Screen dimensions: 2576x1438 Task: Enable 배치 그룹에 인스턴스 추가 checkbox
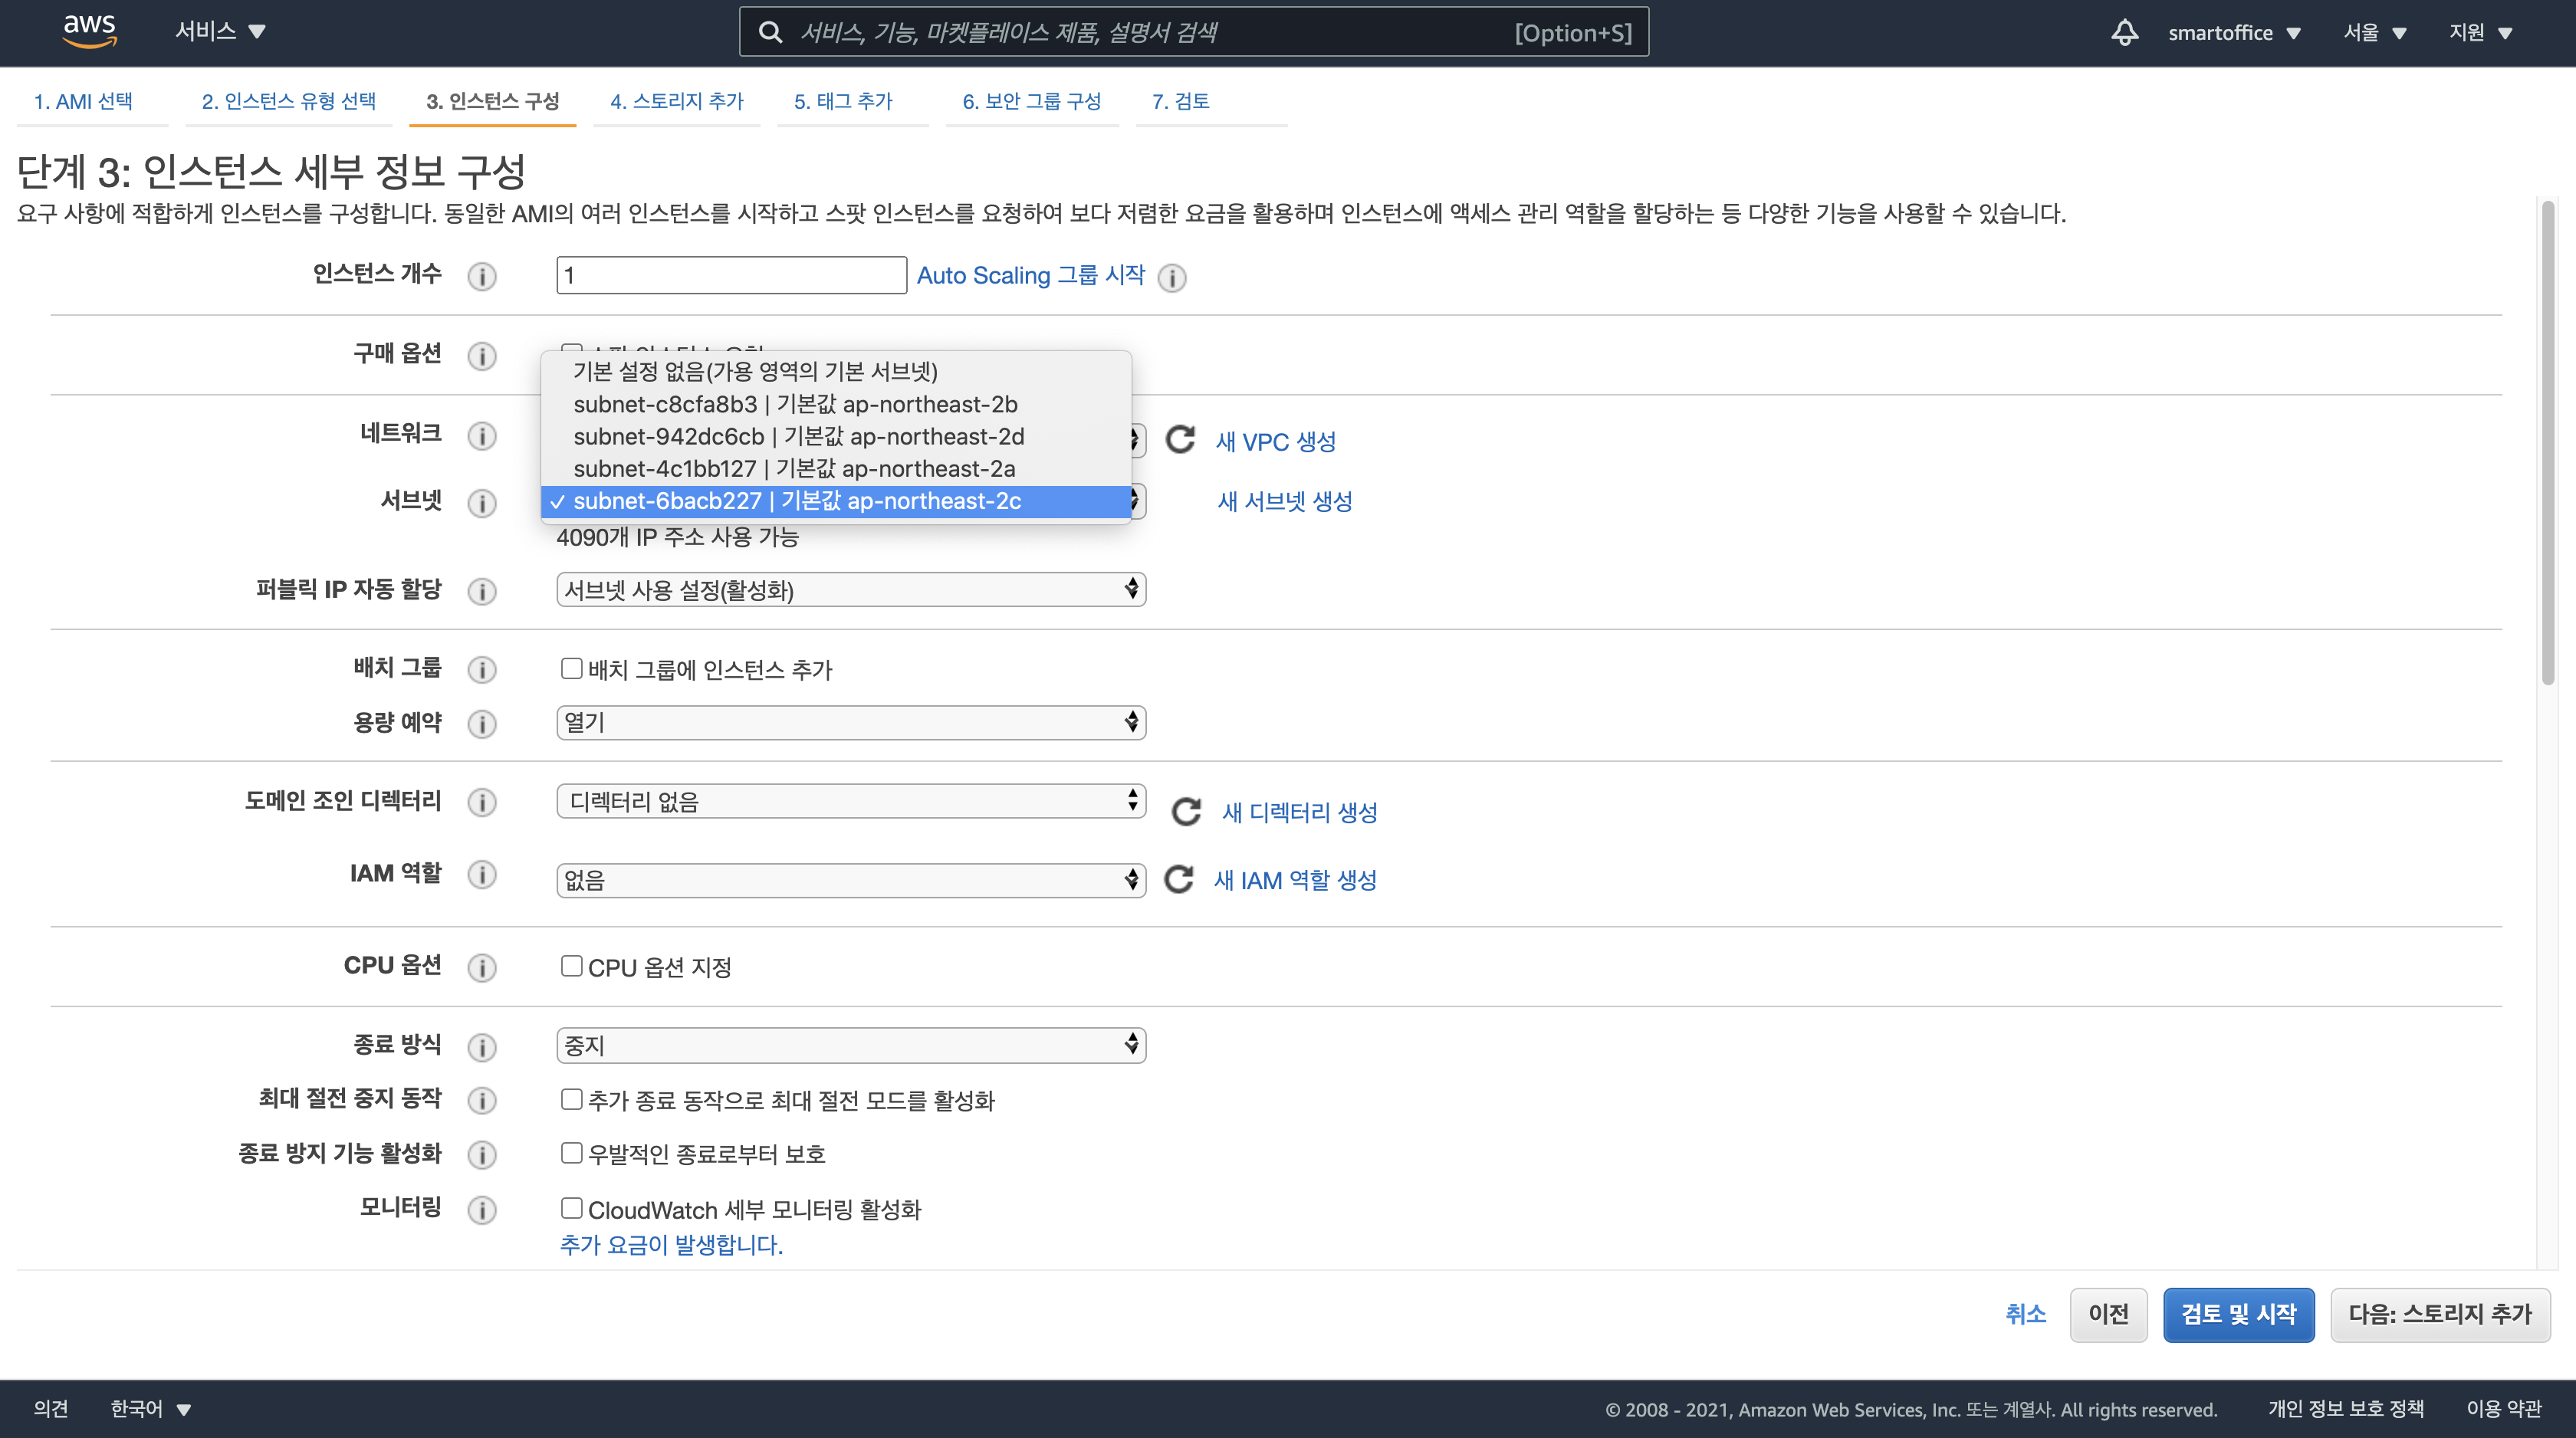pos(571,668)
